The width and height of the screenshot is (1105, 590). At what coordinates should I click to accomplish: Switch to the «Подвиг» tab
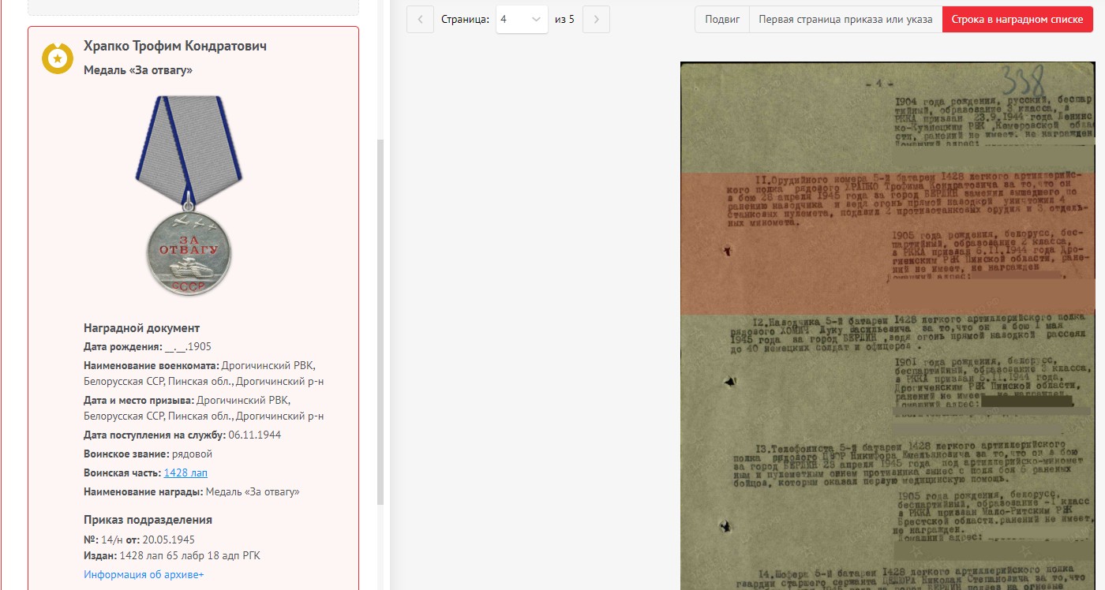click(721, 20)
